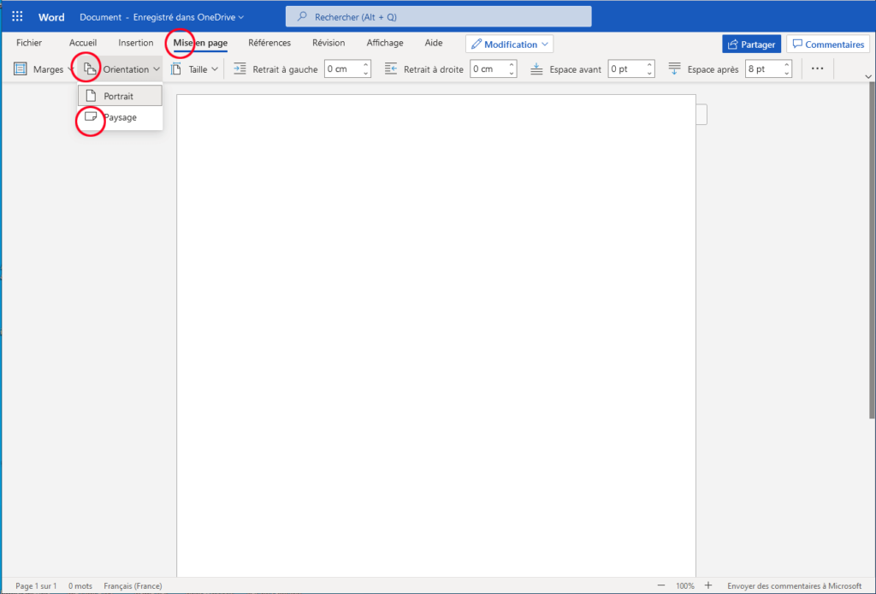Decrease Retrait à gauche with down arrow
876x594 pixels.
pos(366,74)
